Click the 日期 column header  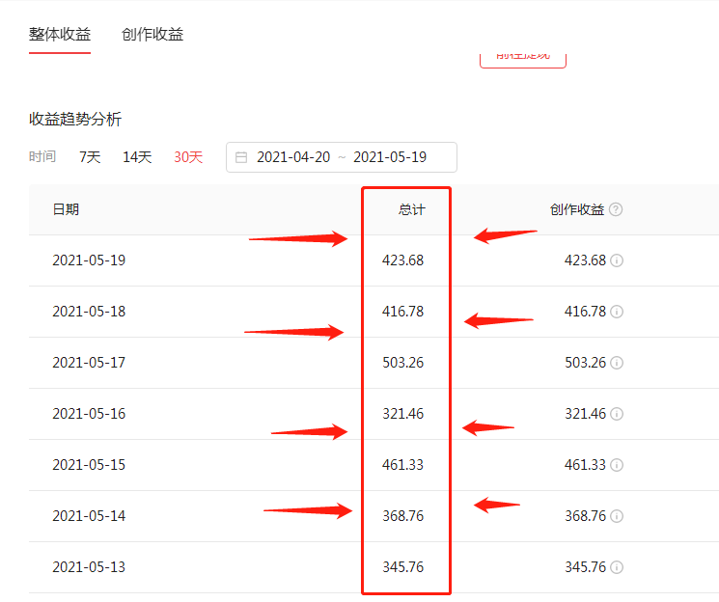pyautogui.click(x=66, y=209)
